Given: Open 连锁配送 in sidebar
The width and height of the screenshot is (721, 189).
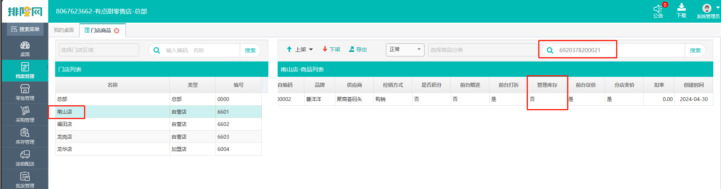Looking at the screenshot, I should [x=25, y=158].
